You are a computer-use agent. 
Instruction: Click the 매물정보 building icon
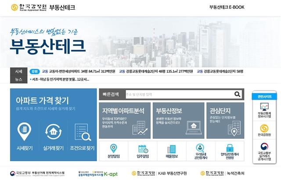(171, 149)
